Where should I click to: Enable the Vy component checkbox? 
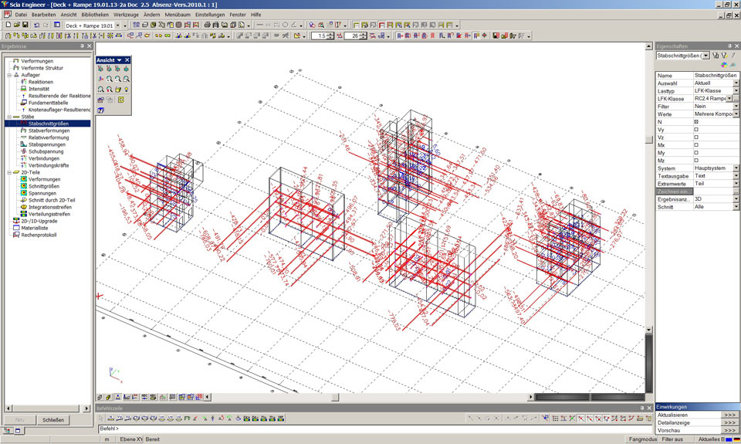coord(696,129)
